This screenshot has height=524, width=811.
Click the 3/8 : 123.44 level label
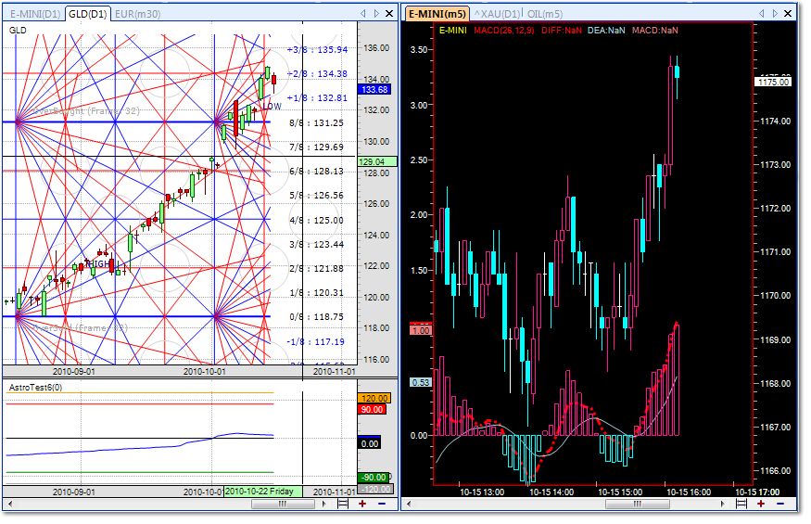pos(316,245)
